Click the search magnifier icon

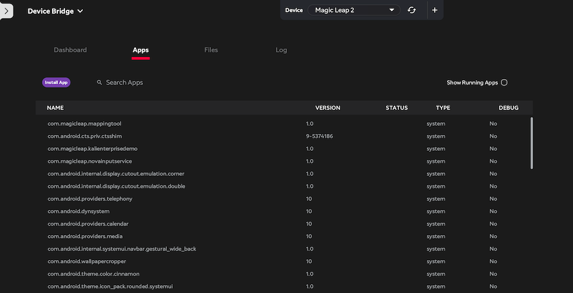pos(100,83)
